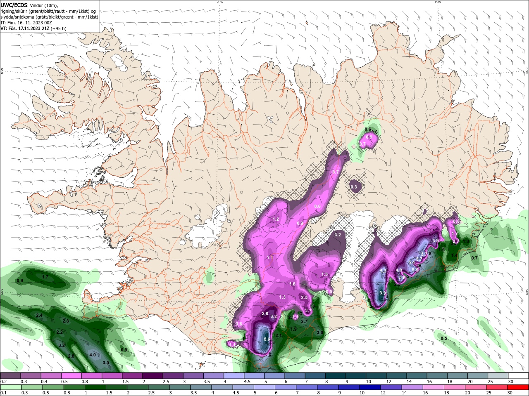
Task: Click the 'UWC/ECDS: Vindur (10m),' title text
Action: 29,5
